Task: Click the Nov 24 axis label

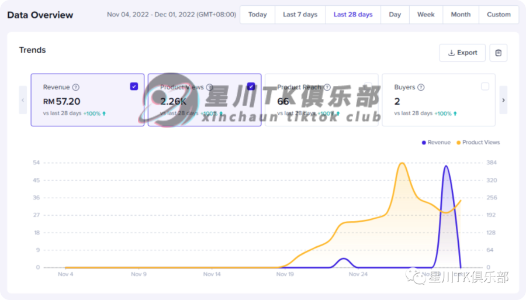Action: click(x=358, y=274)
